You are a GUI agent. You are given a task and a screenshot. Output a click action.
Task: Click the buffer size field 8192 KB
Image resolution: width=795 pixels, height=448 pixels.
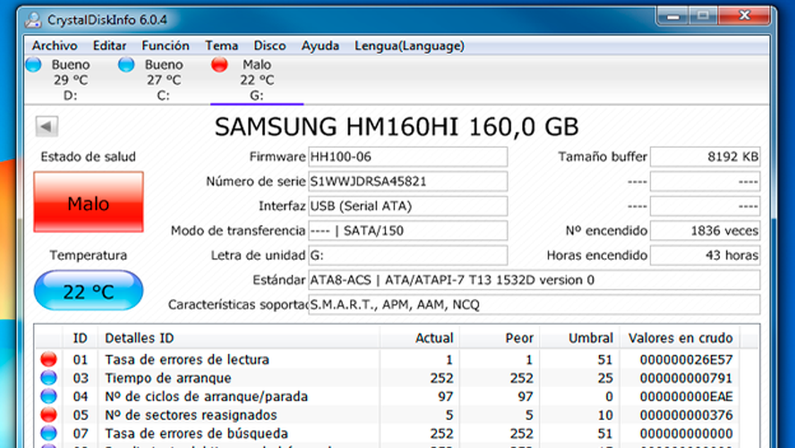pos(705,157)
